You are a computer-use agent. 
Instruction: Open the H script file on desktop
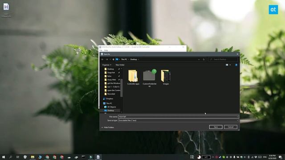[x=6, y=10]
